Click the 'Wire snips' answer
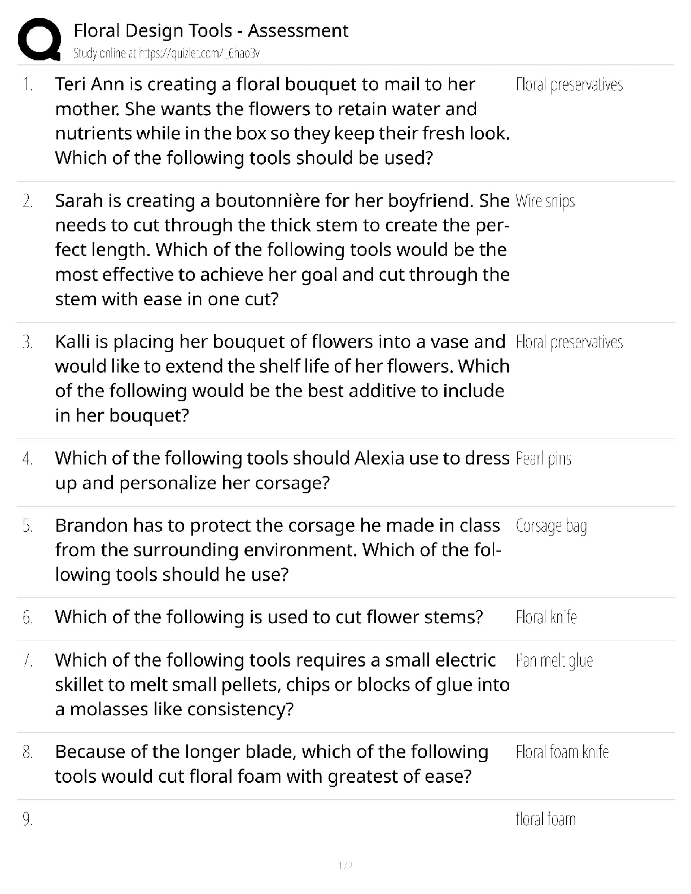Screen dimensions: 691x894 545,201
